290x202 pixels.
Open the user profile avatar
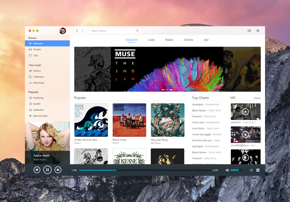(62, 31)
